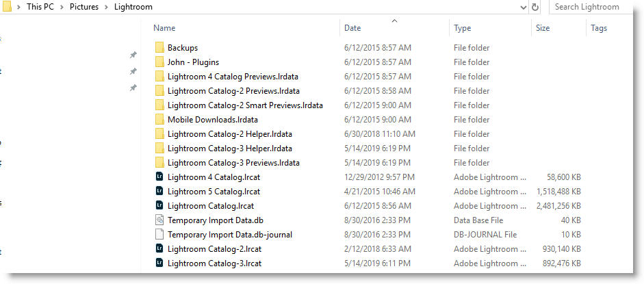
Task: Select Lightroom Catalog-3 Helper.lrdata name
Action: point(230,148)
